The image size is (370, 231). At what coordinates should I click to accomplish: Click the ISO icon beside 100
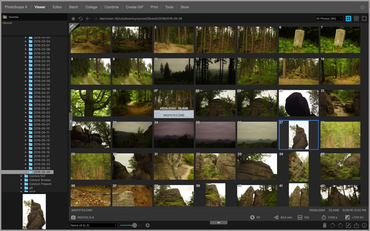pyautogui.click(x=300, y=217)
